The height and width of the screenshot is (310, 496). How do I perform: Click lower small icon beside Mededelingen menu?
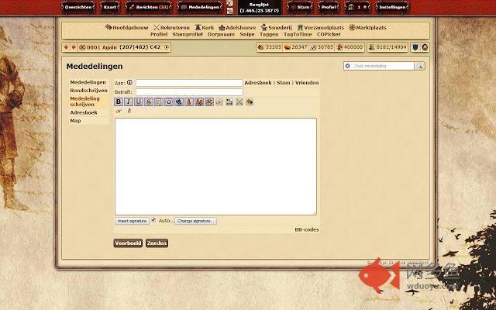coord(230,11)
